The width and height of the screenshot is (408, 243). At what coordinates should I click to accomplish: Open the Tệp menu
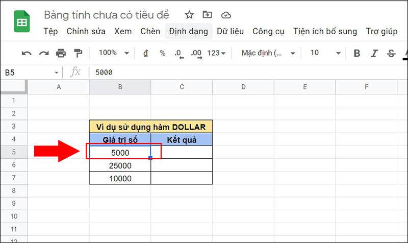point(50,31)
